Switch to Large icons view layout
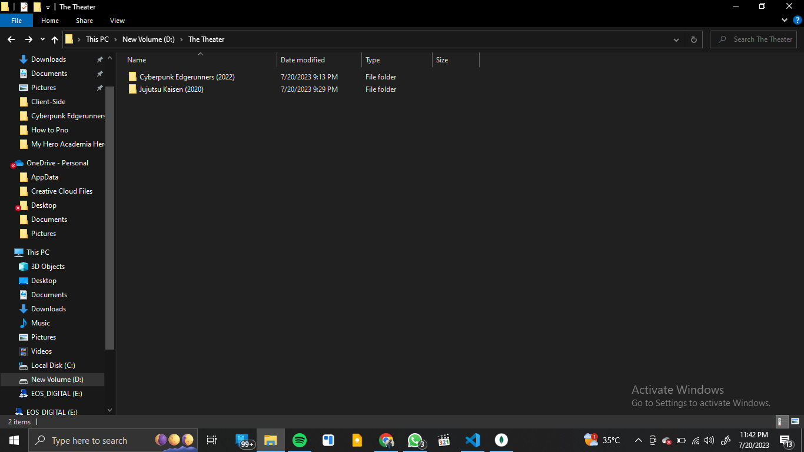This screenshot has height=452, width=804. (x=795, y=421)
